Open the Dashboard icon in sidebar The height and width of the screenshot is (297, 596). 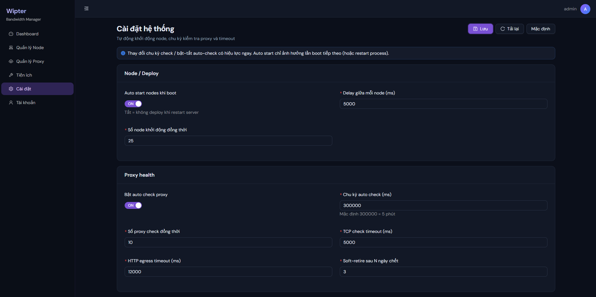pyautogui.click(x=11, y=34)
